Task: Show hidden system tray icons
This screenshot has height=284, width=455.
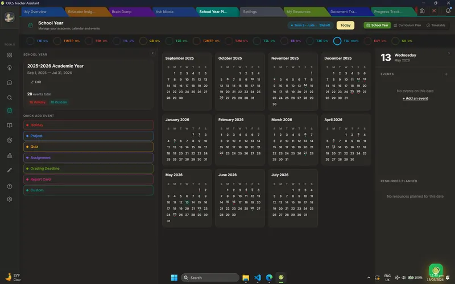Action: 369,278
